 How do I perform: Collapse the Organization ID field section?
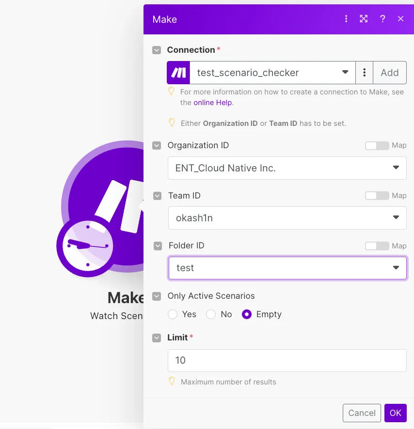157,145
